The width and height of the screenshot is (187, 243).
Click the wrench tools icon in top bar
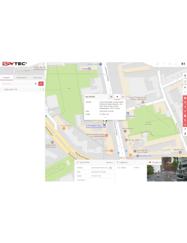[164, 64]
